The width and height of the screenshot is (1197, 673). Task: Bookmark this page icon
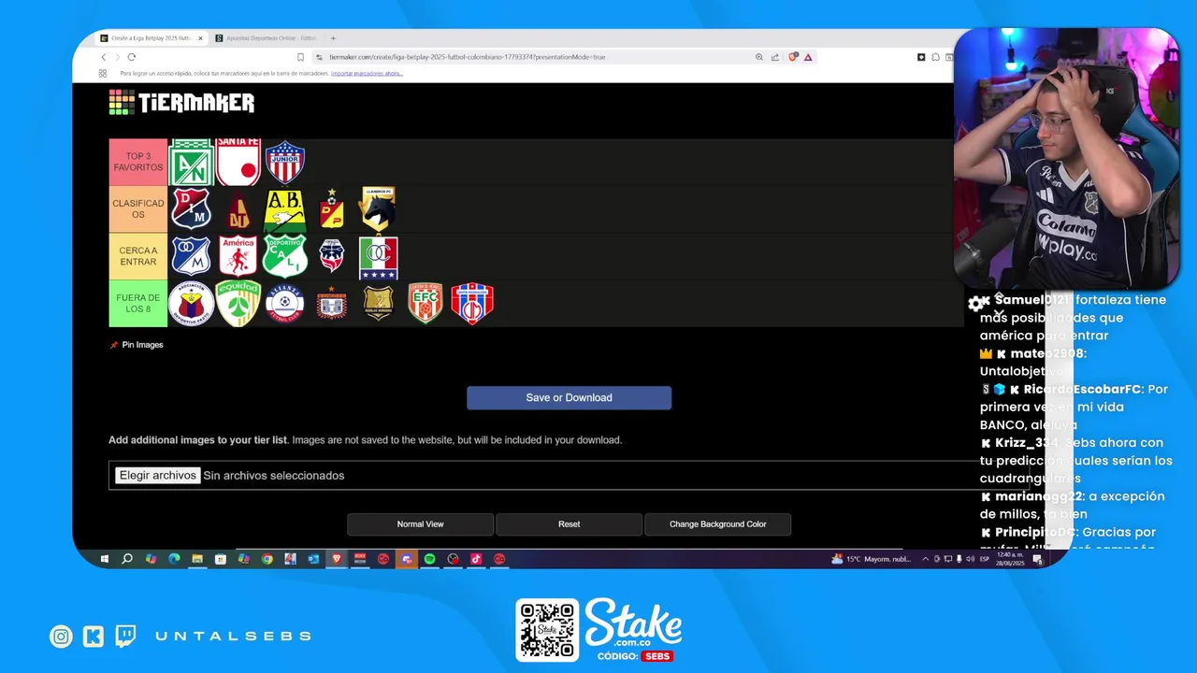(x=300, y=57)
